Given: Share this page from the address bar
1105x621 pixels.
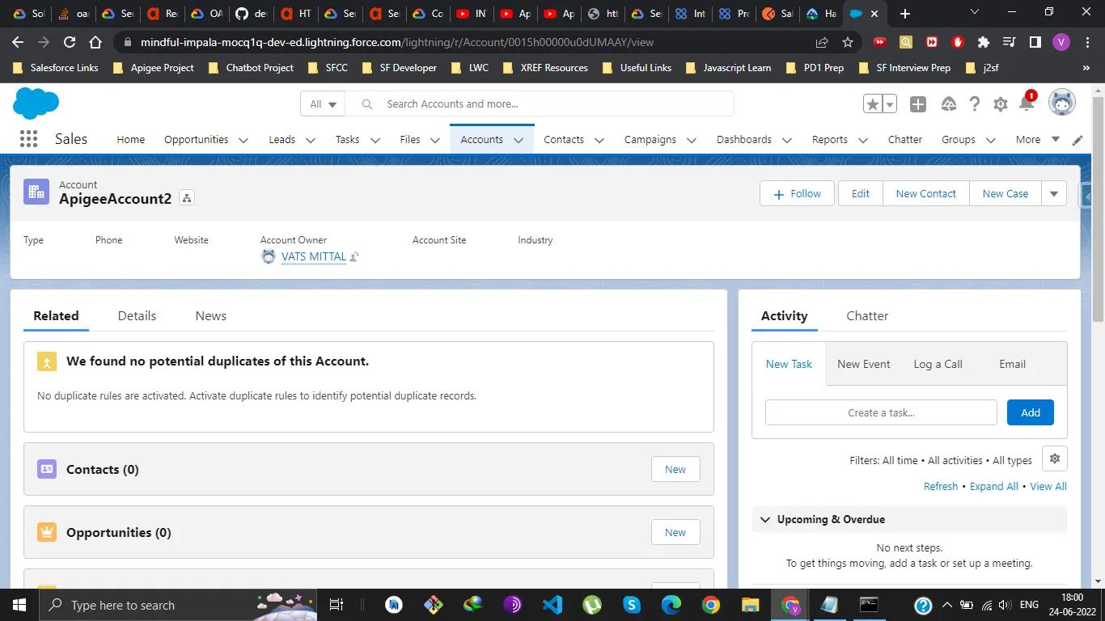Looking at the screenshot, I should pyautogui.click(x=822, y=42).
